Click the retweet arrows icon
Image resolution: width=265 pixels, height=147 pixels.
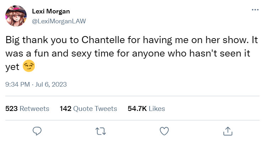coord(101,131)
